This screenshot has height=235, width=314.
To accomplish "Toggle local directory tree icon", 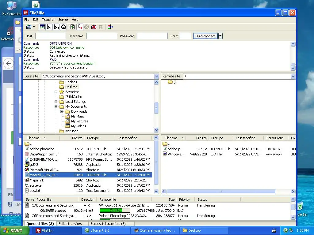I will (49, 27).
